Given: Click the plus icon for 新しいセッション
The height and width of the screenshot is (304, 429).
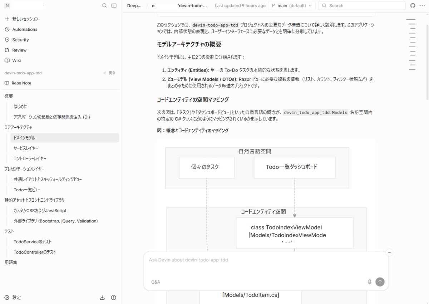Looking at the screenshot, I should click(x=7, y=19).
